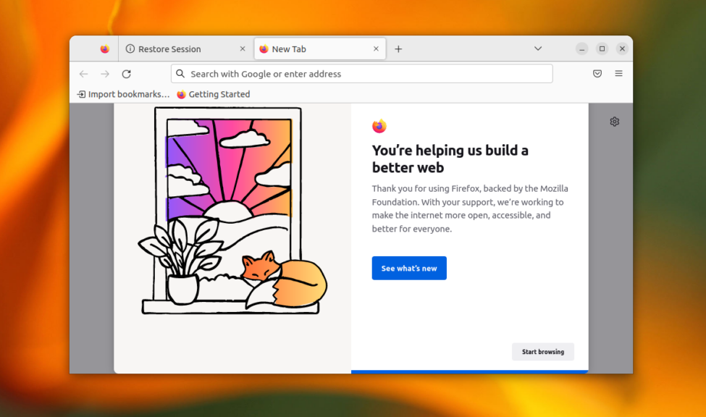The height and width of the screenshot is (417, 706).
Task: Minimize the Firefox window
Action: tap(581, 49)
